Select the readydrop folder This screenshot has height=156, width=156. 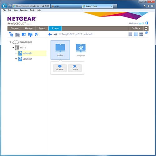(81, 50)
